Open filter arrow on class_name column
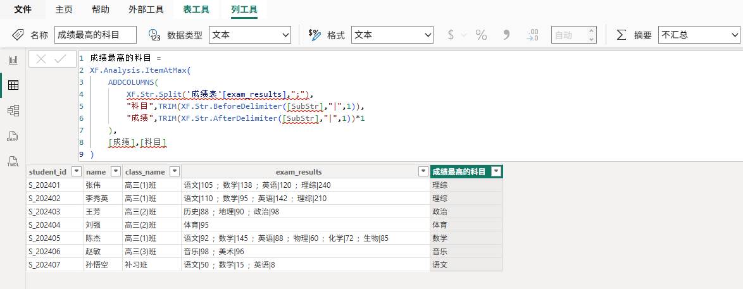 pos(175,172)
